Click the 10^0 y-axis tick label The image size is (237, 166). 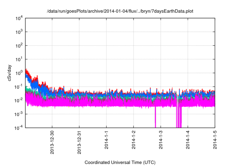(19, 73)
